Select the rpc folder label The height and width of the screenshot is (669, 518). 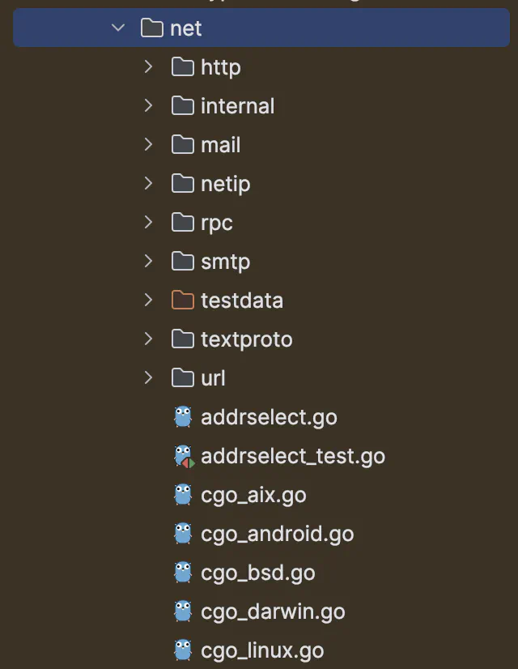click(x=216, y=223)
